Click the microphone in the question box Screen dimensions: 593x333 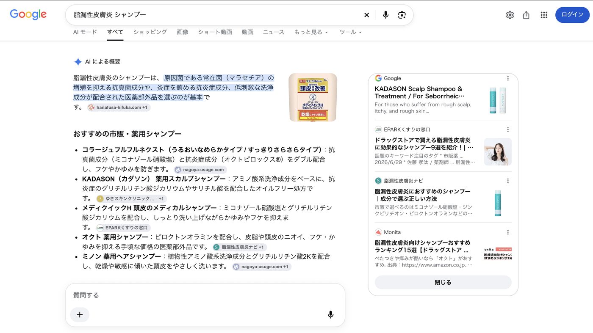tap(330, 314)
